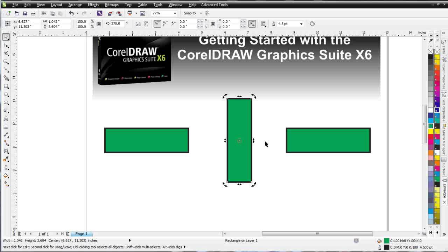This screenshot has height=252, width=448.
Task: Select the Blend effects tool
Action: 6,151
